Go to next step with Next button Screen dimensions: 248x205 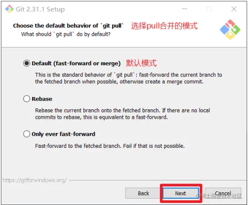point(181,193)
